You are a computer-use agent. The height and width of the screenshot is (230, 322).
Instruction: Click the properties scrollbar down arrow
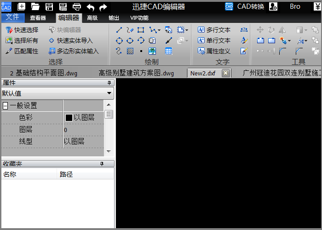pos(109,151)
